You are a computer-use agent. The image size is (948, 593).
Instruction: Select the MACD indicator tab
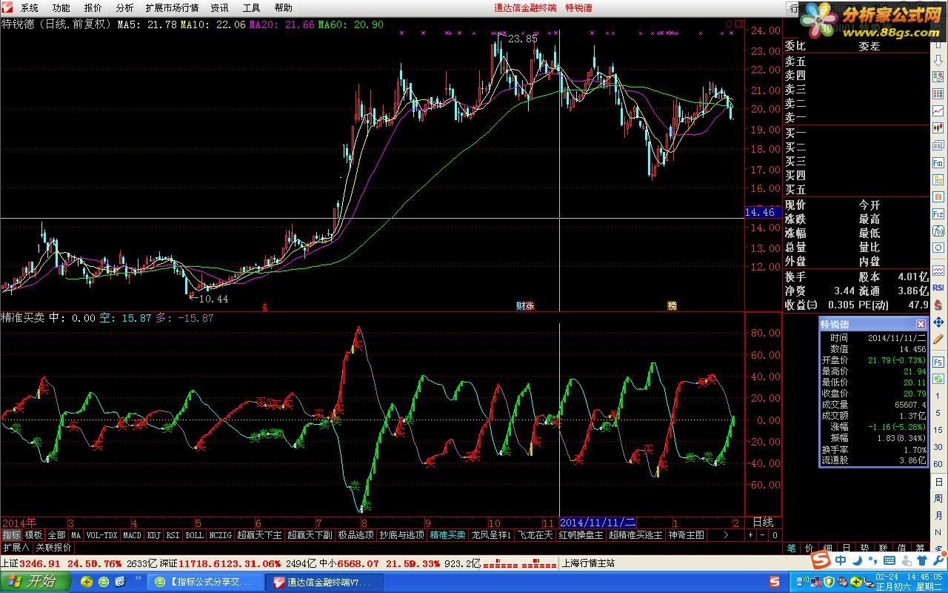[132, 534]
